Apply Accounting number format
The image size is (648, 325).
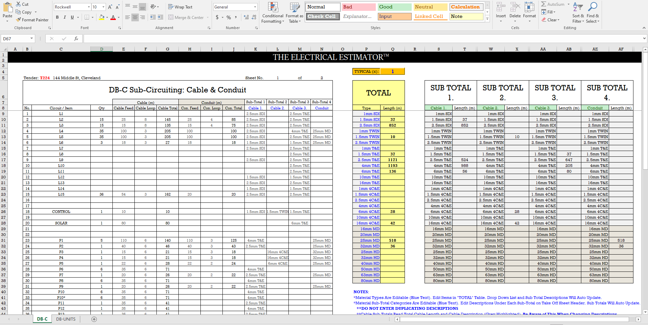pyautogui.click(x=217, y=17)
